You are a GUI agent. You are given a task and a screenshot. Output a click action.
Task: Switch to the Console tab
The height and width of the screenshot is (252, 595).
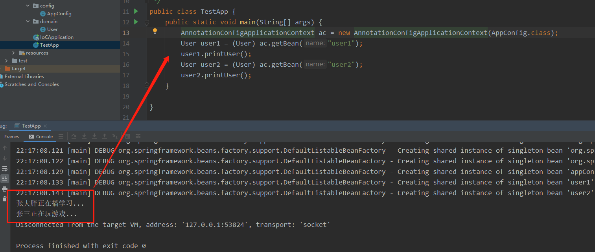41,137
